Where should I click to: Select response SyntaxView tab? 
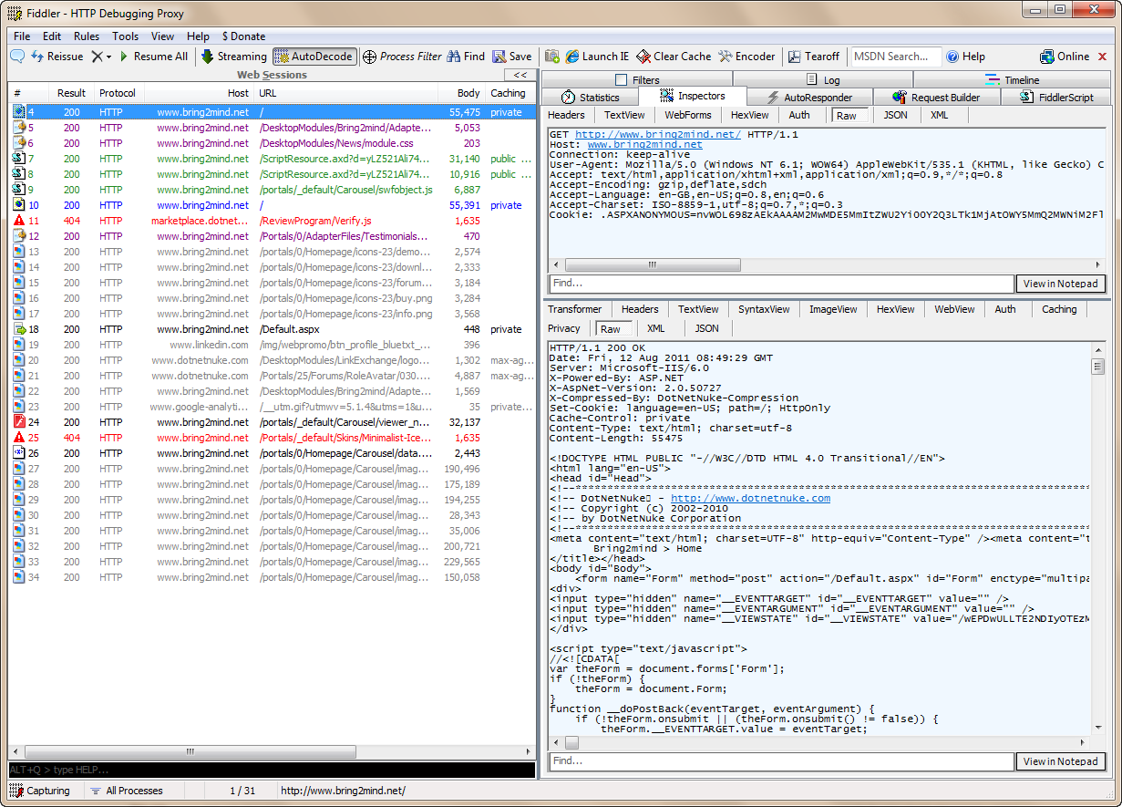(x=764, y=309)
